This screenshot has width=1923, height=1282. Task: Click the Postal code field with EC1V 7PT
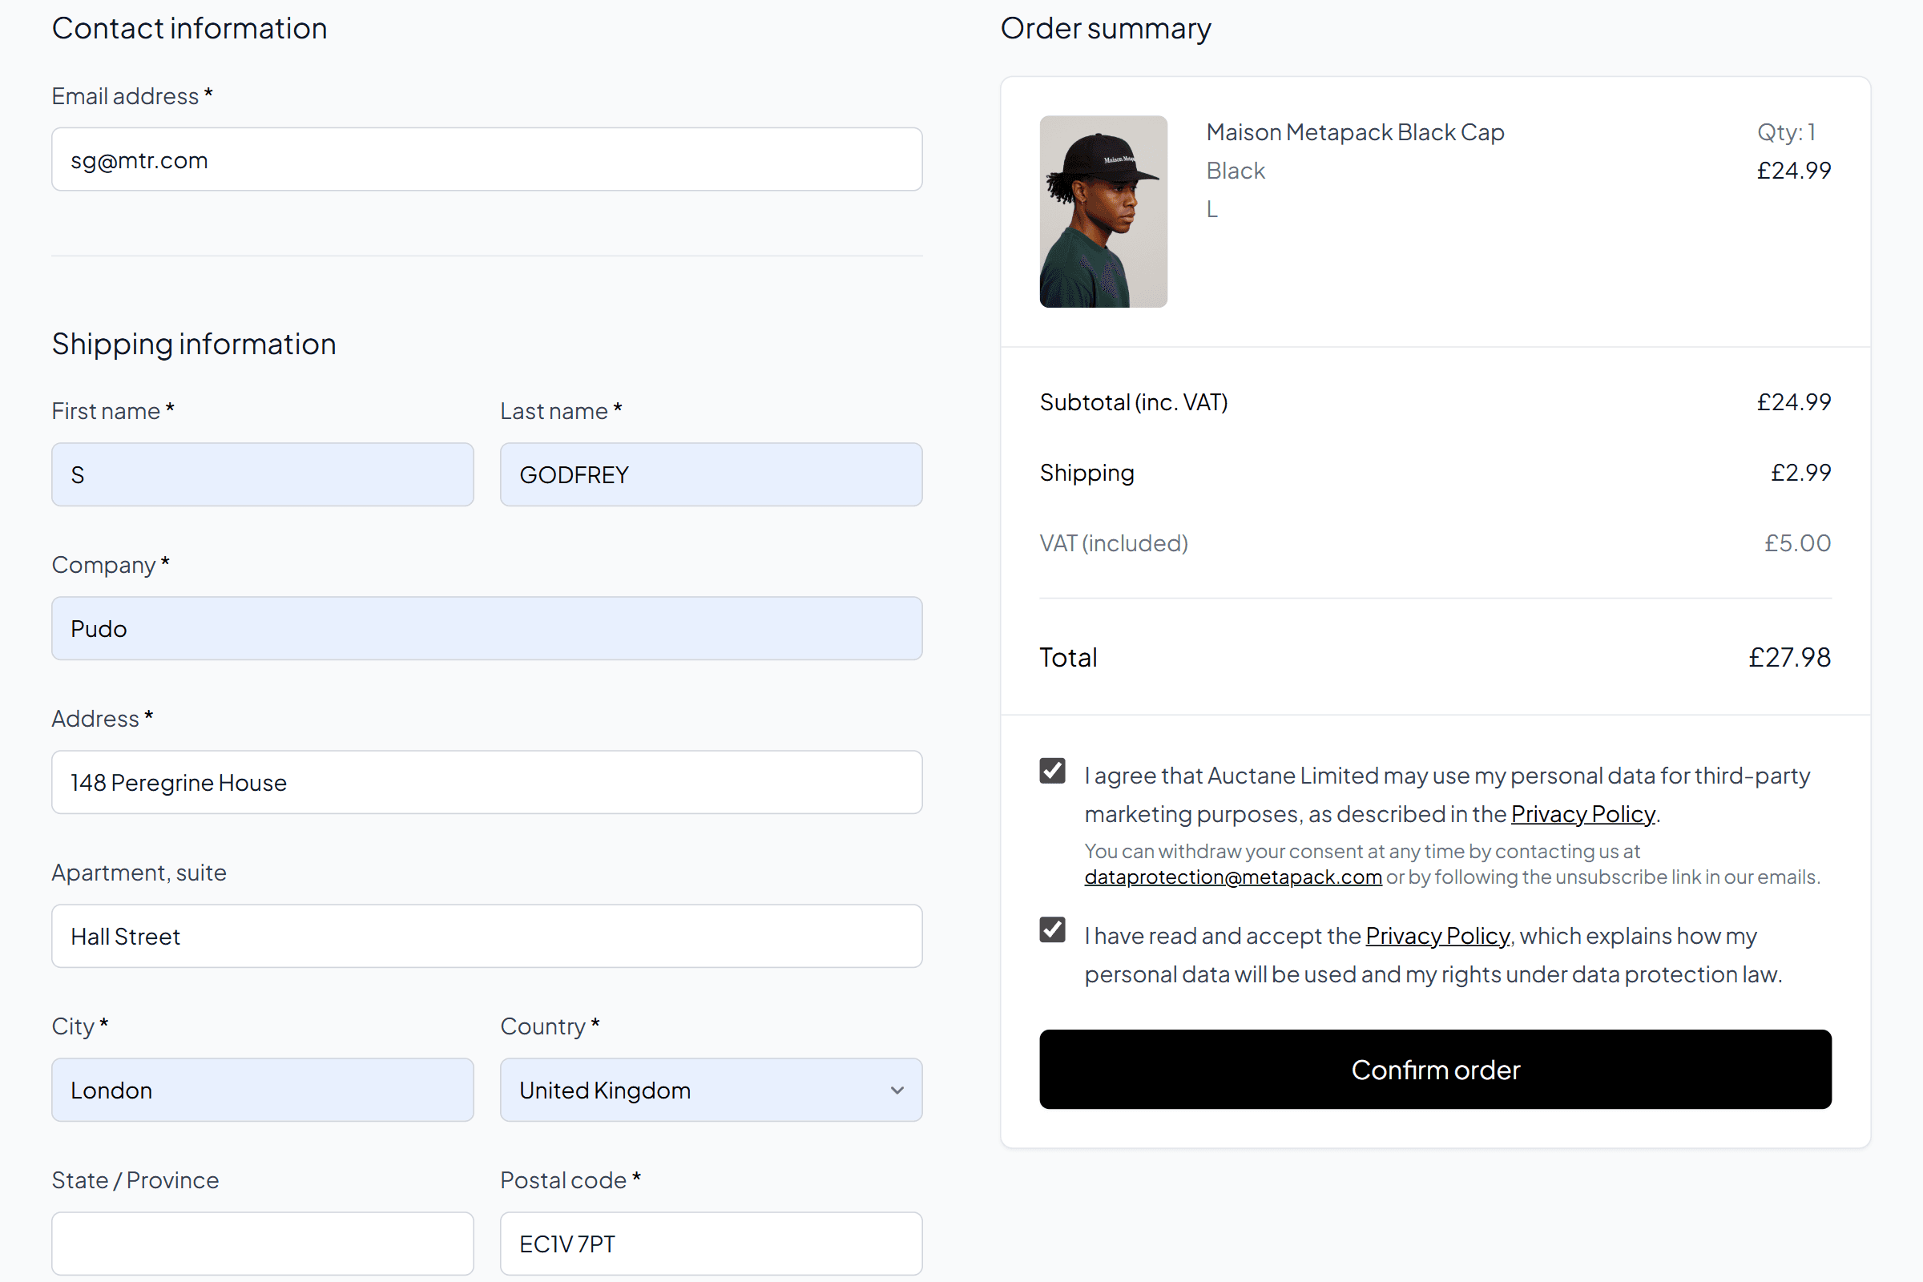711,1243
